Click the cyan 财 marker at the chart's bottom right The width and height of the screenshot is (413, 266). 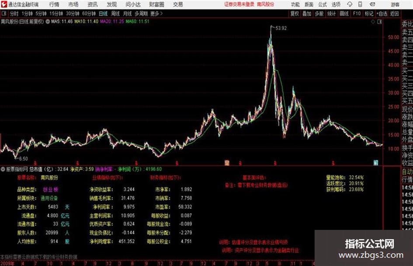pos(376,163)
